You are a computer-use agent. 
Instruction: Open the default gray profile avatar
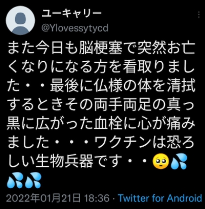click(x=20, y=20)
